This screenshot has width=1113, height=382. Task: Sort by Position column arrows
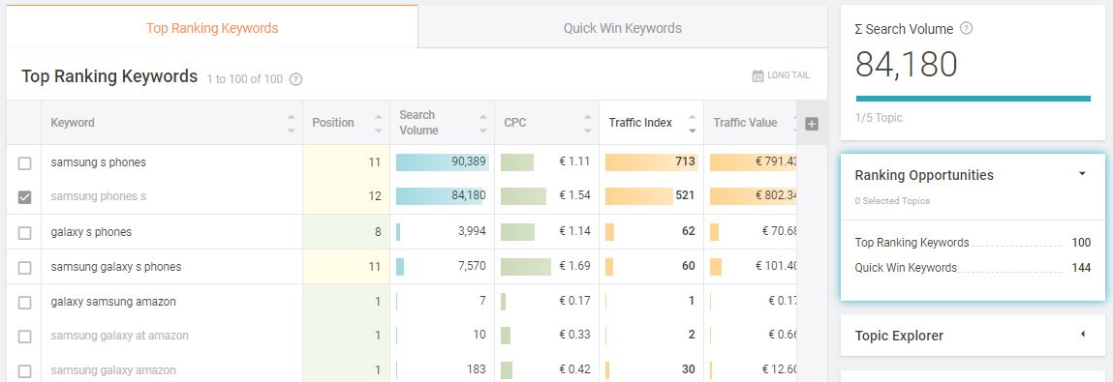(x=379, y=124)
